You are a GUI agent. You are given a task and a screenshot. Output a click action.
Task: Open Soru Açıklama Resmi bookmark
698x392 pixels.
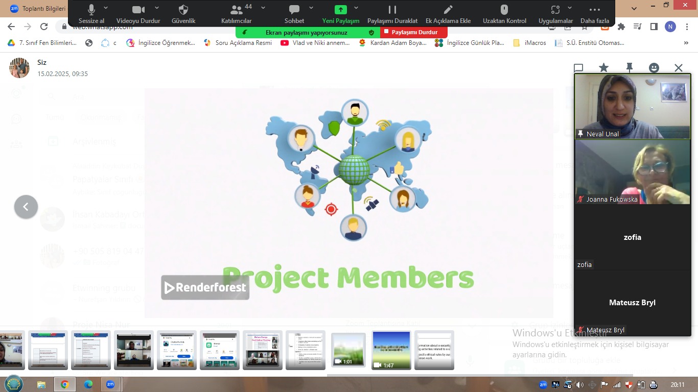[x=238, y=43]
